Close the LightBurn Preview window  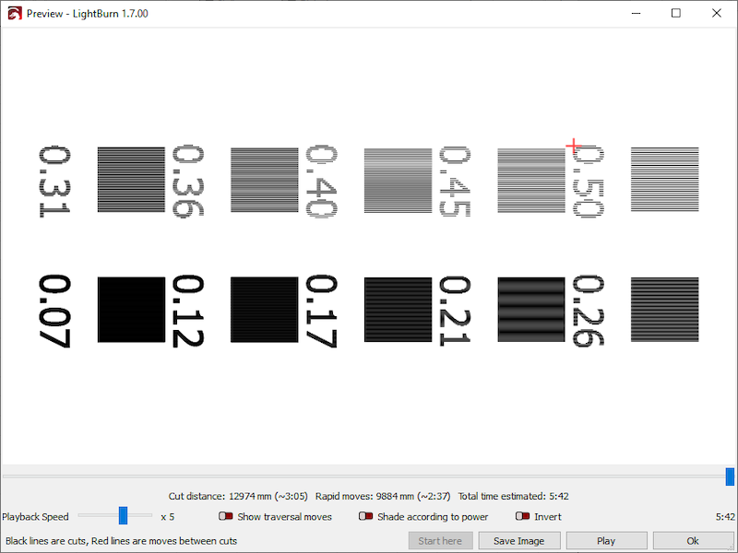(x=717, y=14)
